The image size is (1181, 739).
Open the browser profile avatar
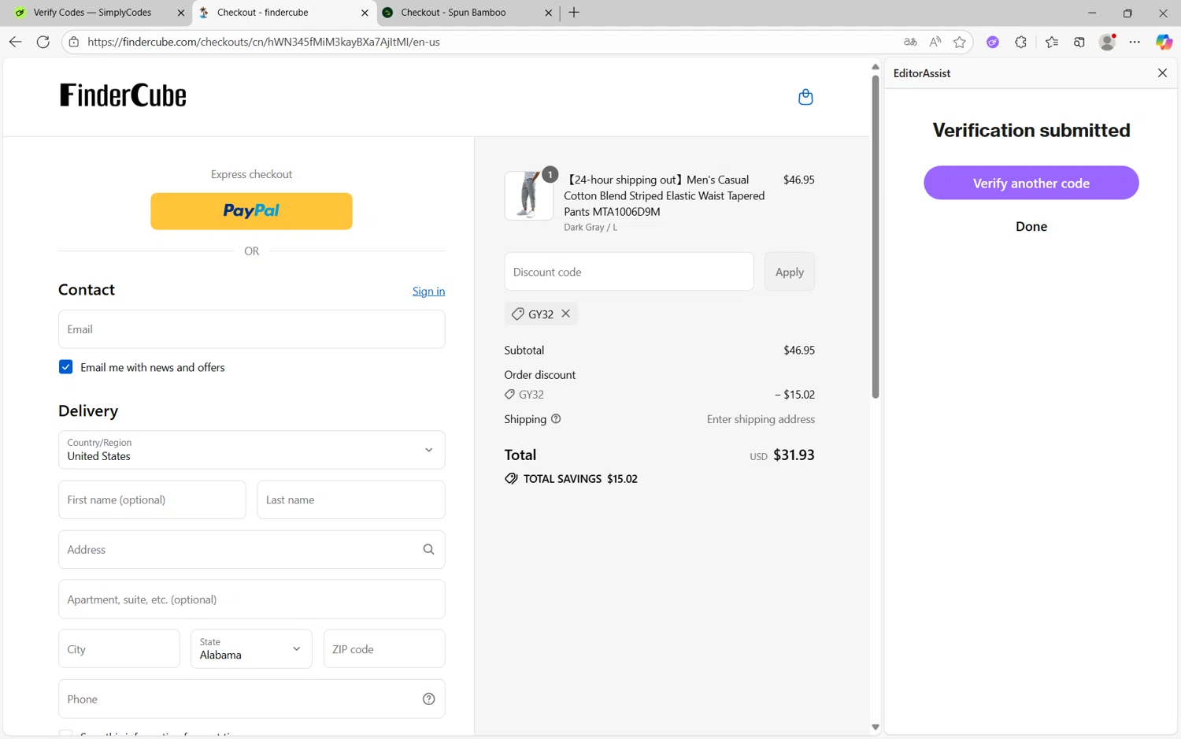[1108, 42]
